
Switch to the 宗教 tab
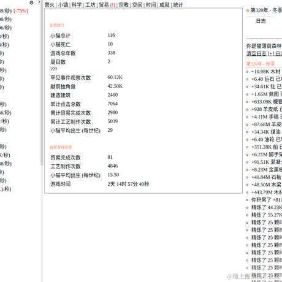click(x=124, y=5)
